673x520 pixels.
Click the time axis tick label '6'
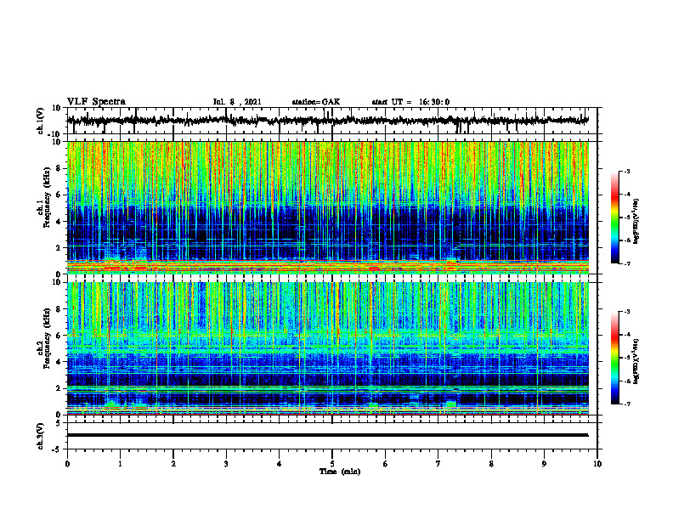tap(386, 464)
